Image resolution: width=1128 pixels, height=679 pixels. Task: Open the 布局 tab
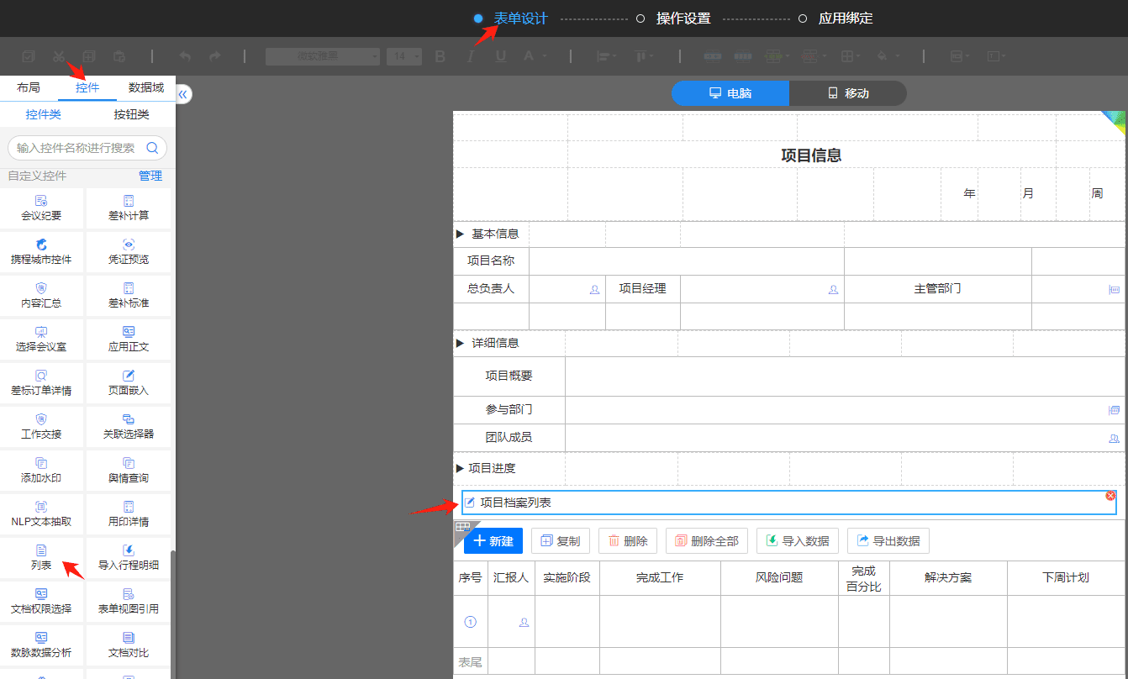click(29, 87)
